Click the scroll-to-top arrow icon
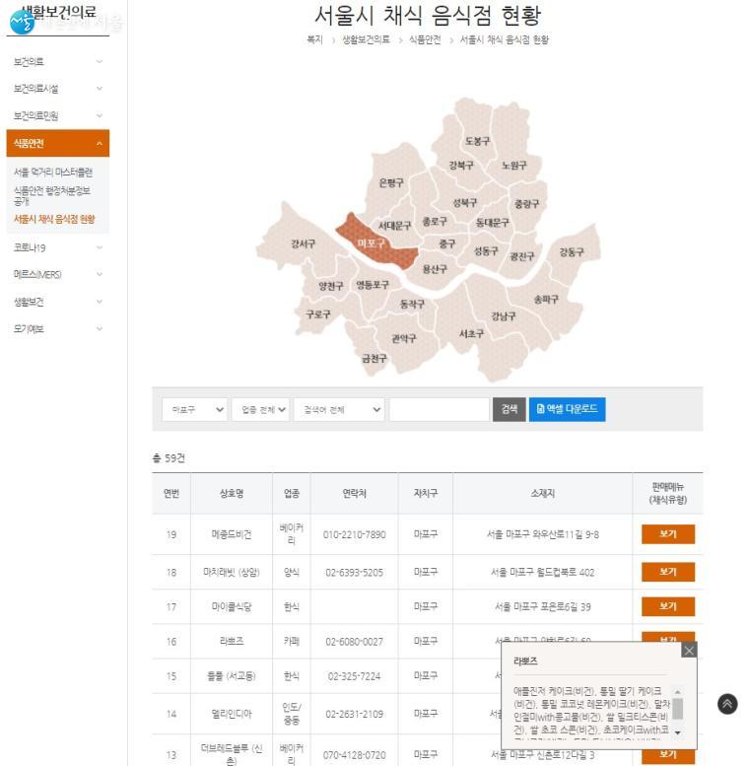This screenshot has width=749, height=766. 727,703
